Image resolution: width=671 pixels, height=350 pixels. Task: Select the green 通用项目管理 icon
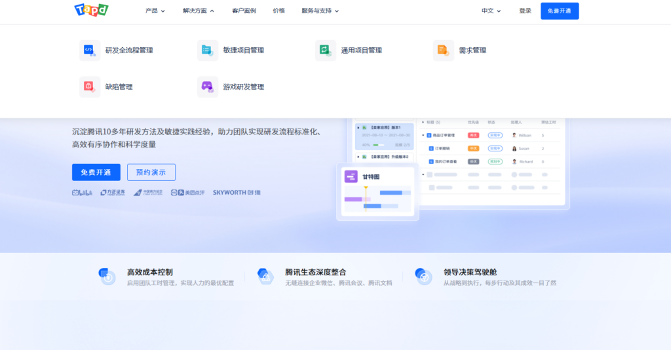(325, 50)
